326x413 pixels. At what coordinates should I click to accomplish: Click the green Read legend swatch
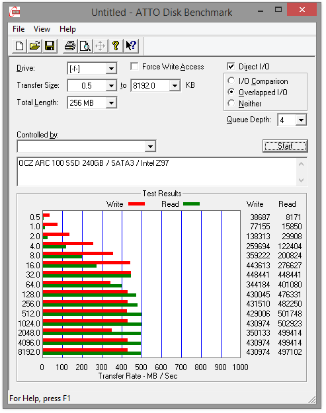(191, 204)
